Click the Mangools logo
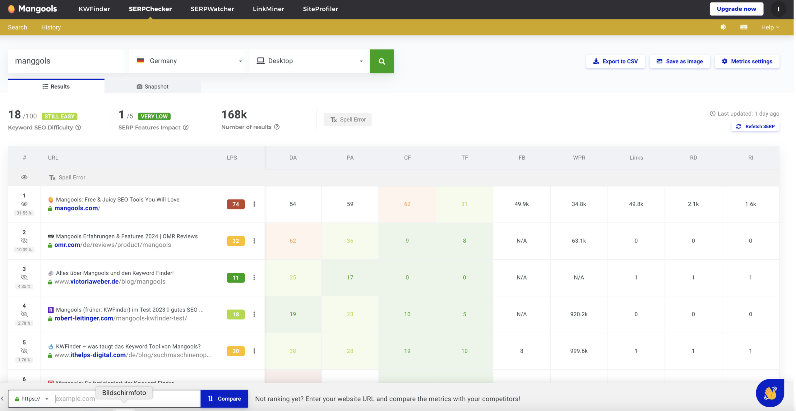This screenshot has height=411, width=796. point(32,9)
